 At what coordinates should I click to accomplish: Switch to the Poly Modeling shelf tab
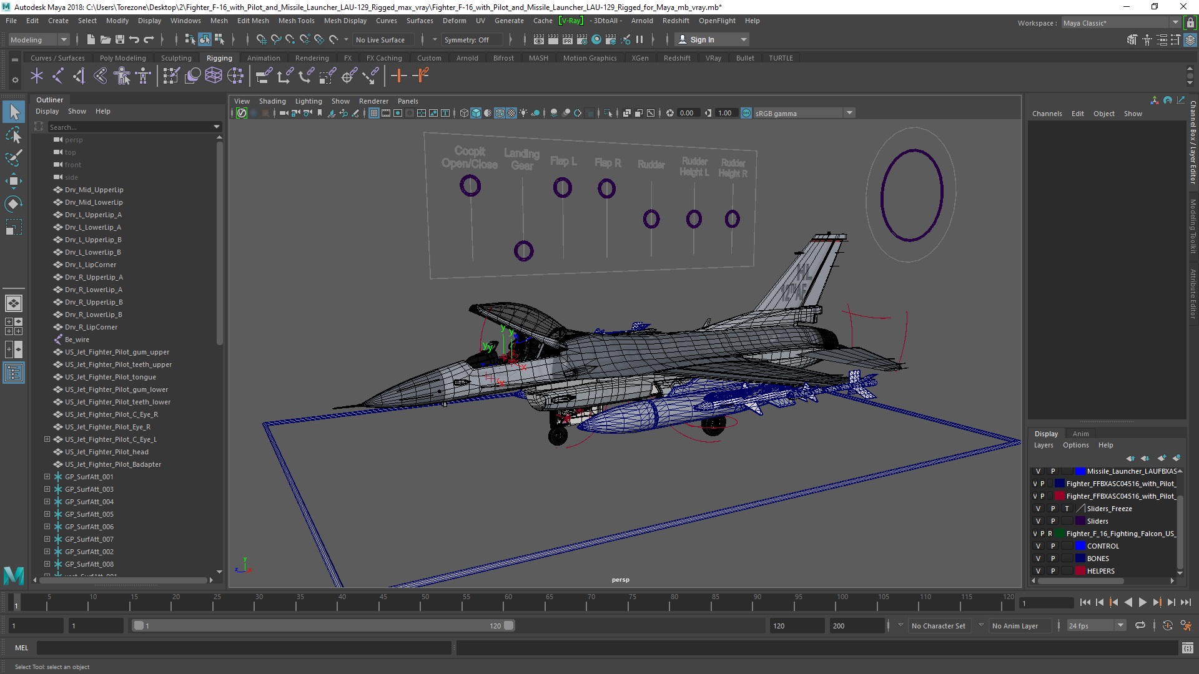pos(122,58)
